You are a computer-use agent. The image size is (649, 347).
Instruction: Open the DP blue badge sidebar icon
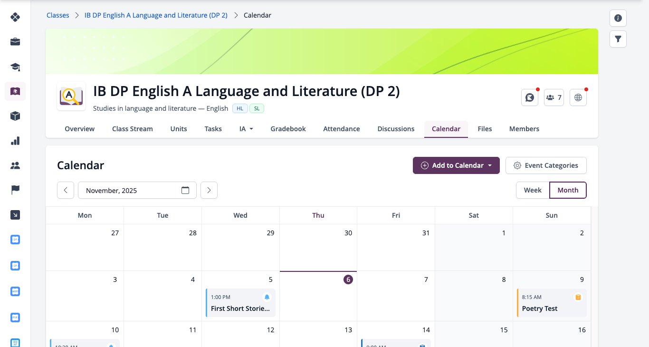15,240
